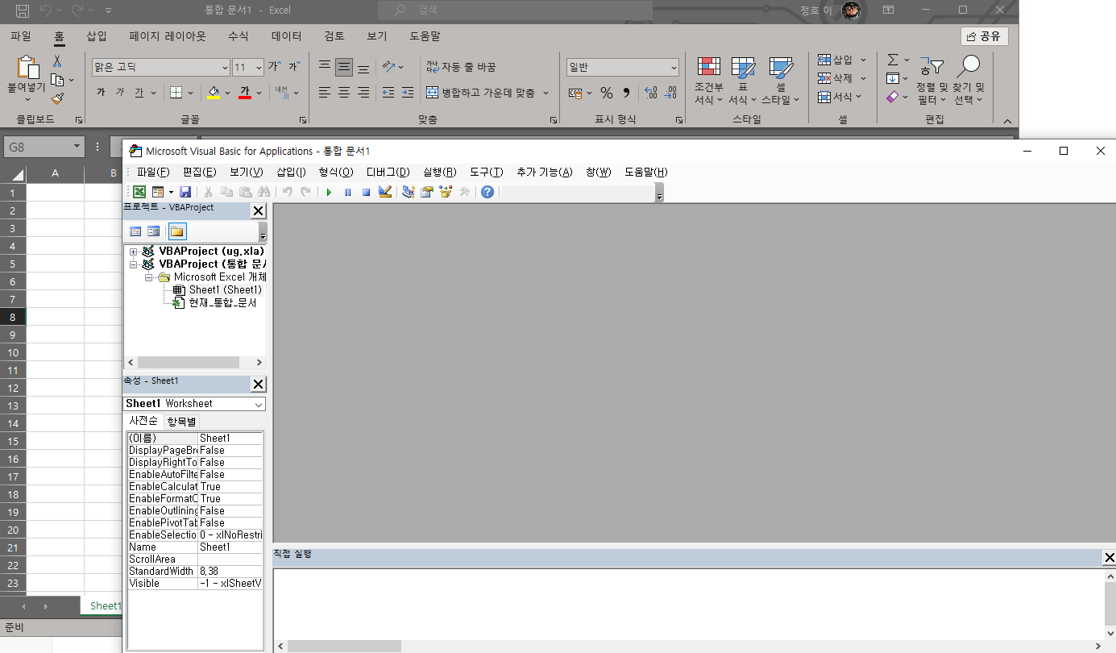Click the Format Painter brush icon in Excel
The height and width of the screenshot is (653, 1116).
pyautogui.click(x=57, y=98)
